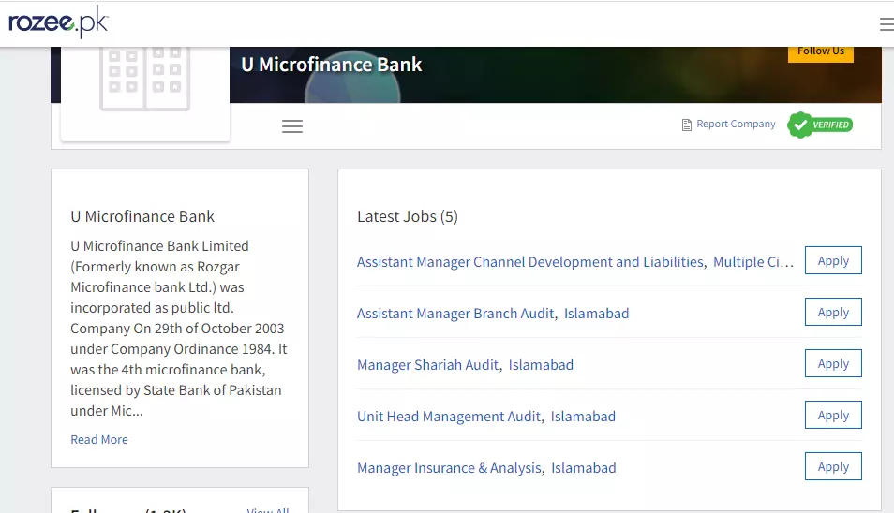Click the green Verified badge
The image size is (894, 513).
tap(820, 125)
